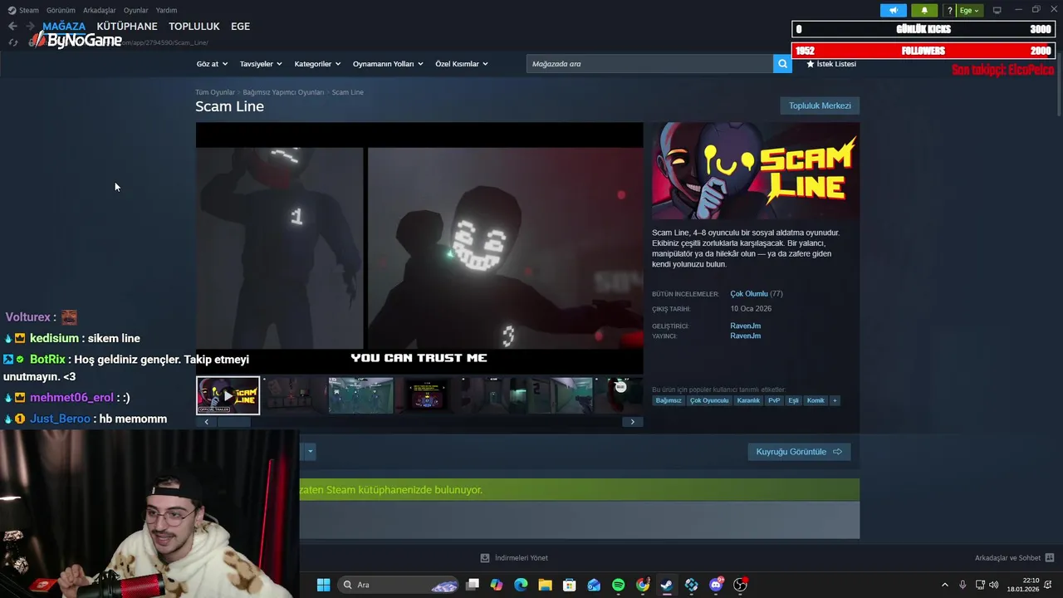Open Steam notifications bell icon
Image resolution: width=1063 pixels, height=598 pixels.
tap(924, 10)
